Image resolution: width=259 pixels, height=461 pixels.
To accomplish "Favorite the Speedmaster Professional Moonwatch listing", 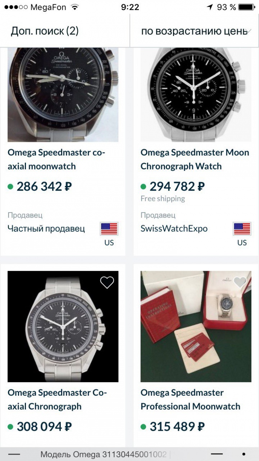I will click(240, 282).
